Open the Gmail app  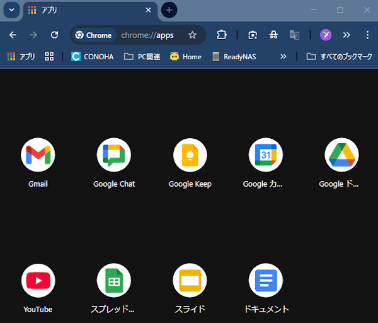point(38,155)
